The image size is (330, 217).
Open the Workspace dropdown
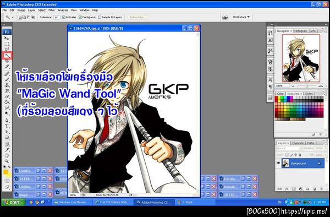[x=241, y=17]
